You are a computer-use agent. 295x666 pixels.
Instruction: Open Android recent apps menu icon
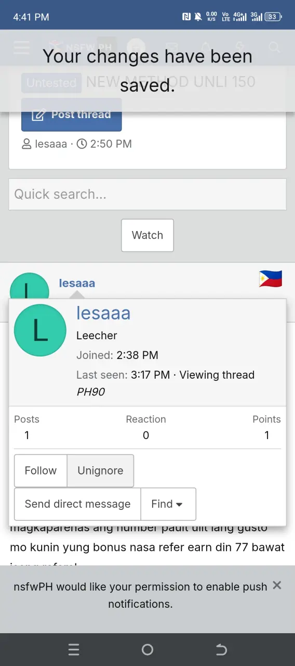click(74, 649)
